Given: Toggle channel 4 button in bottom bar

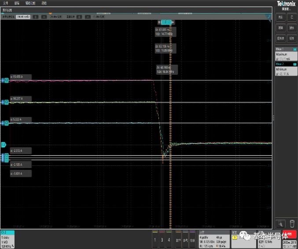Looking at the screenshot, I should point(169,240).
